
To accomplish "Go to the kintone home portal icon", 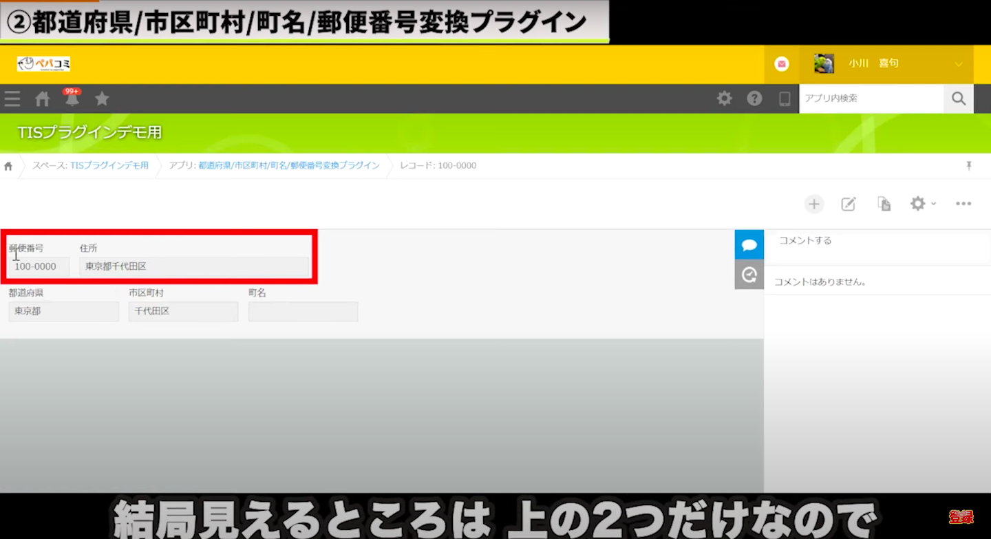I will (43, 99).
